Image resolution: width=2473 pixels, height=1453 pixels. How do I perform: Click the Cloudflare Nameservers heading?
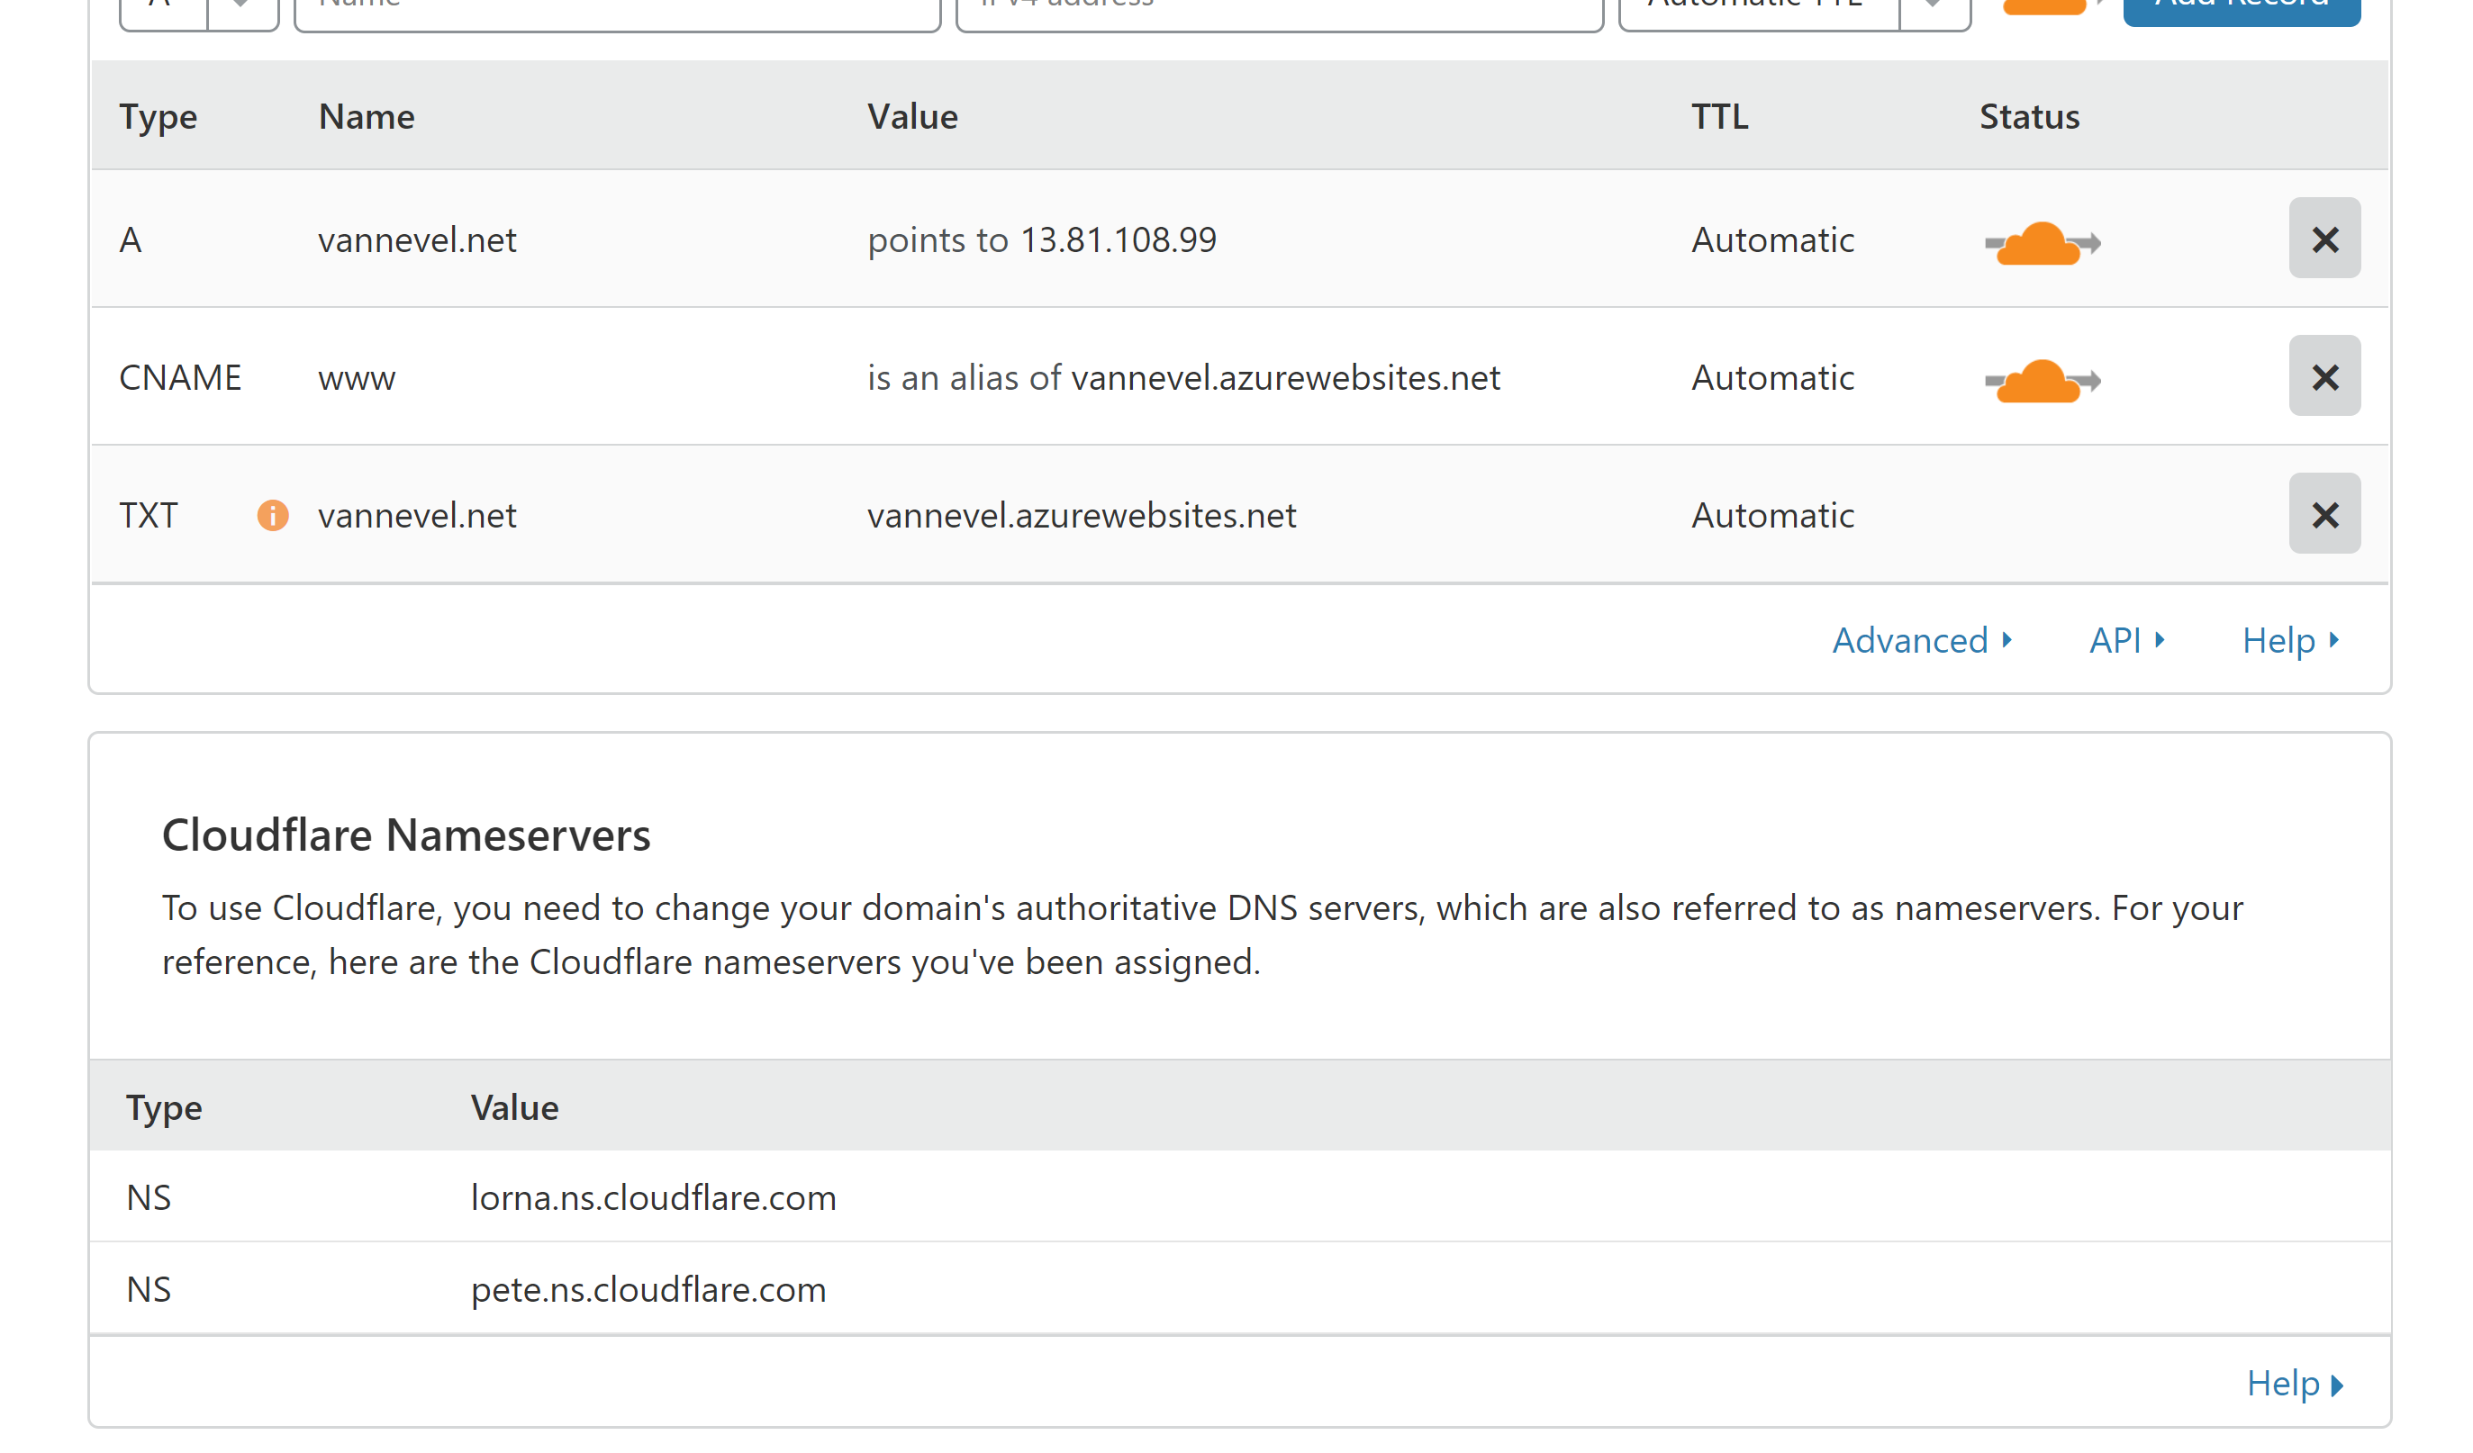tap(406, 835)
